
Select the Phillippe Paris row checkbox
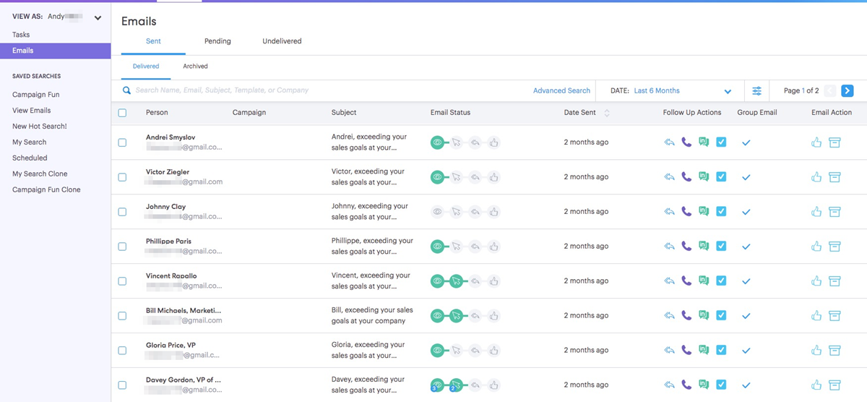point(122,247)
